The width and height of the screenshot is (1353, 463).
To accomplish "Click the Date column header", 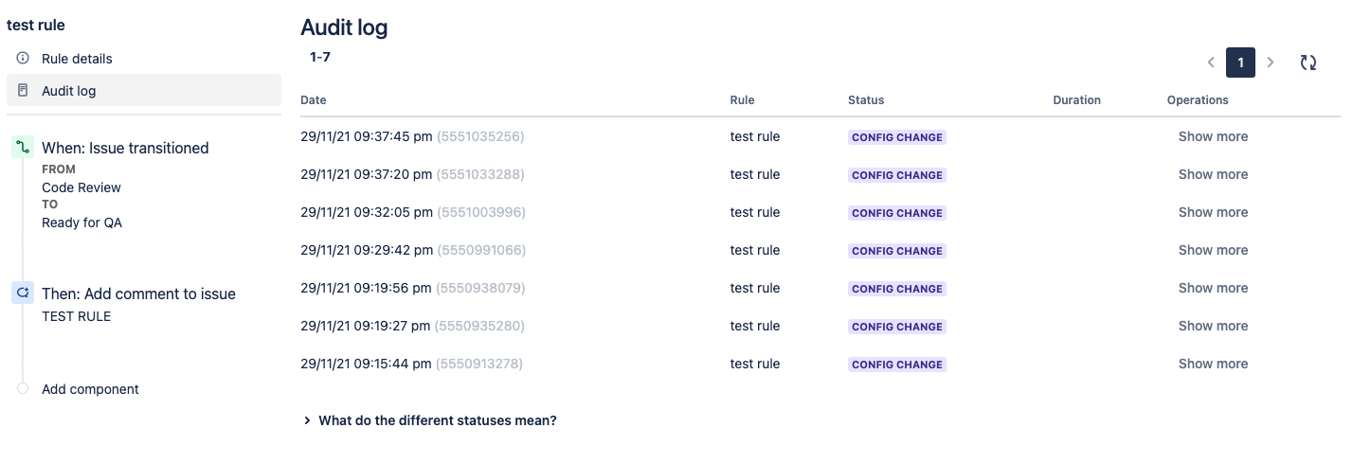I will pos(314,99).
